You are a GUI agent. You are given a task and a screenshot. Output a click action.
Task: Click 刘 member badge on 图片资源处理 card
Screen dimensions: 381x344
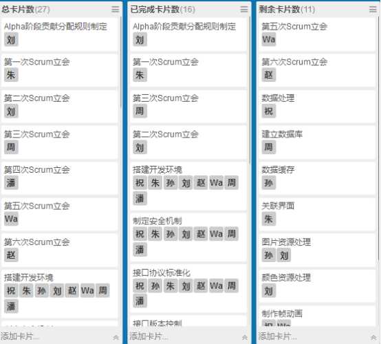pos(284,255)
